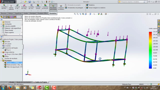Open the Consultor de Cargas tool
The image size is (160, 90).
(24, 7)
